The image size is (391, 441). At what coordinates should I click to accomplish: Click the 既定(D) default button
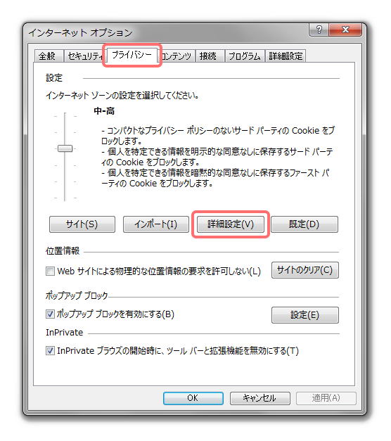coord(305,224)
